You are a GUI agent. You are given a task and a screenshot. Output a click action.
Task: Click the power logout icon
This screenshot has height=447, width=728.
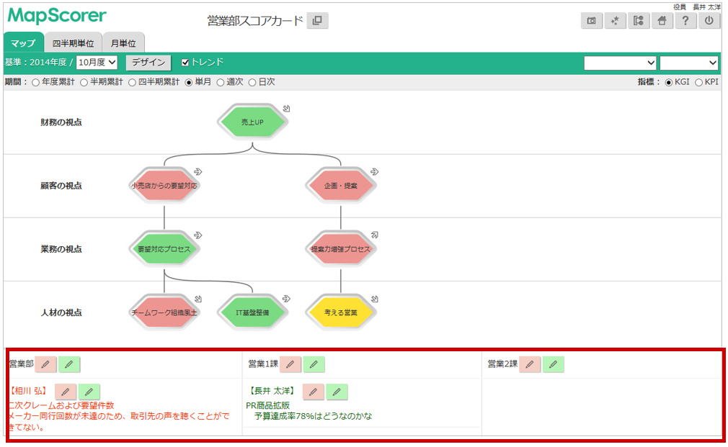click(709, 21)
